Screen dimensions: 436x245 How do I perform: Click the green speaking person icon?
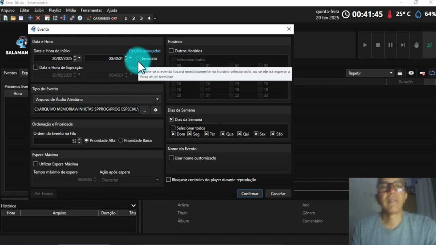tap(429, 45)
